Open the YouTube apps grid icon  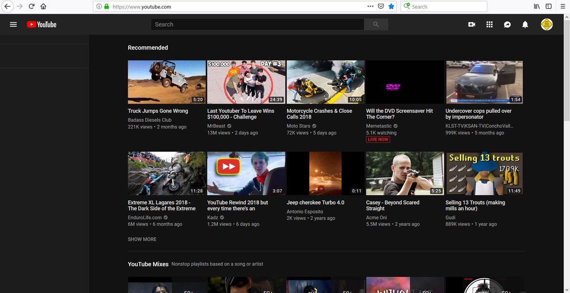coord(490,24)
